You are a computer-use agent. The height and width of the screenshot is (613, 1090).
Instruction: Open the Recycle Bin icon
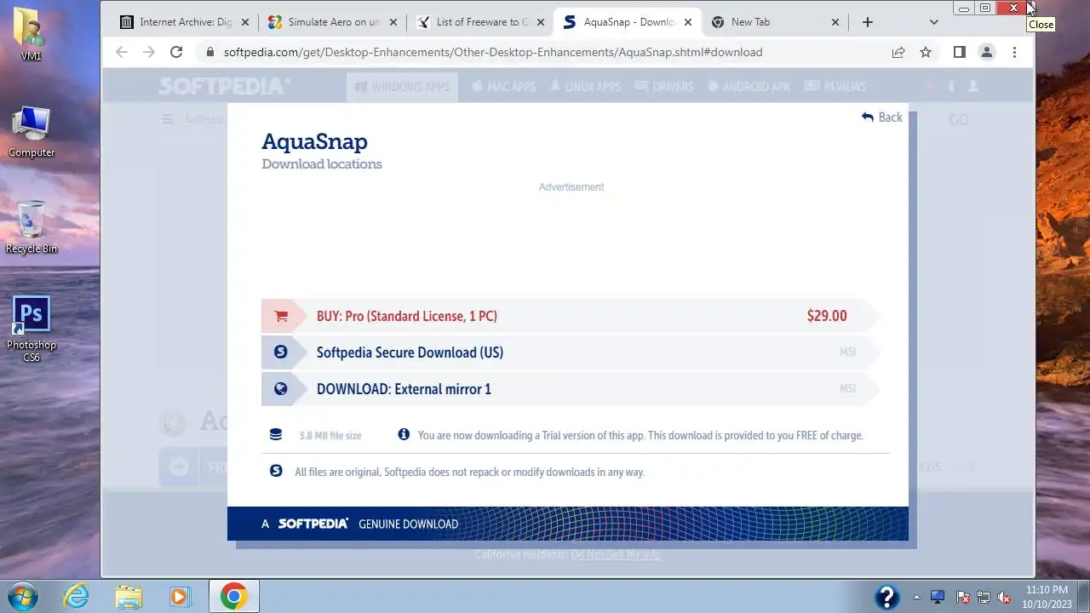click(31, 227)
